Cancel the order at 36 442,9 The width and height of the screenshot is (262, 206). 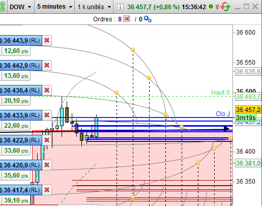pos(47,65)
